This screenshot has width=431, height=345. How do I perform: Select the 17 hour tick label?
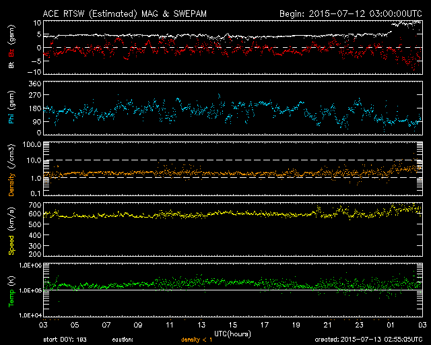(x=264, y=325)
